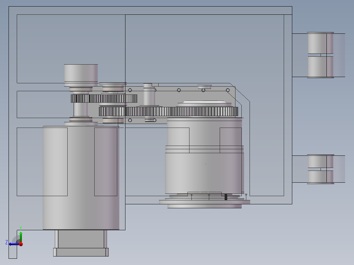Image resolution: width=354 pixels, height=265 pixels.
Task: Select the right-hand reducer cylinder housing
Action: [x=204, y=155]
